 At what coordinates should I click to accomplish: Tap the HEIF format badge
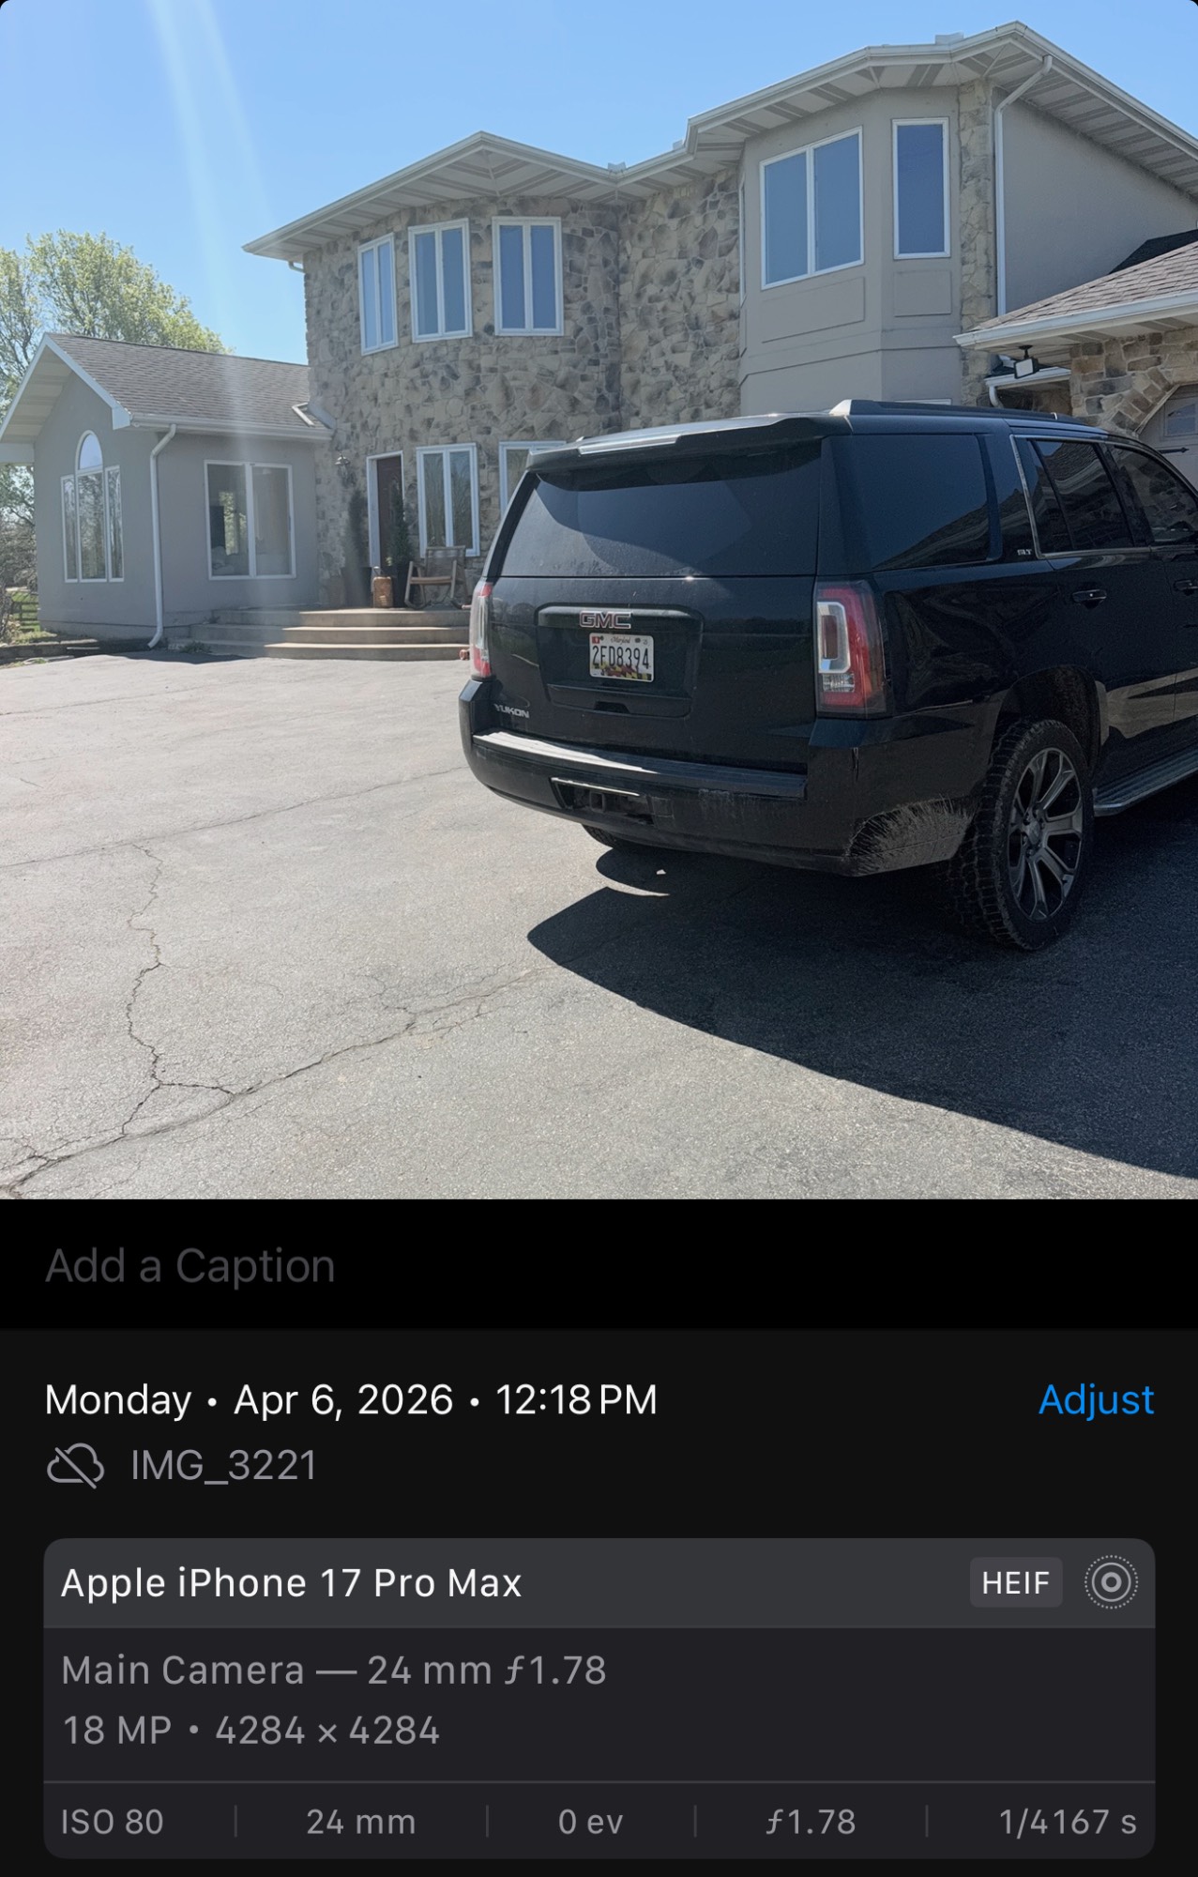click(x=1015, y=1582)
